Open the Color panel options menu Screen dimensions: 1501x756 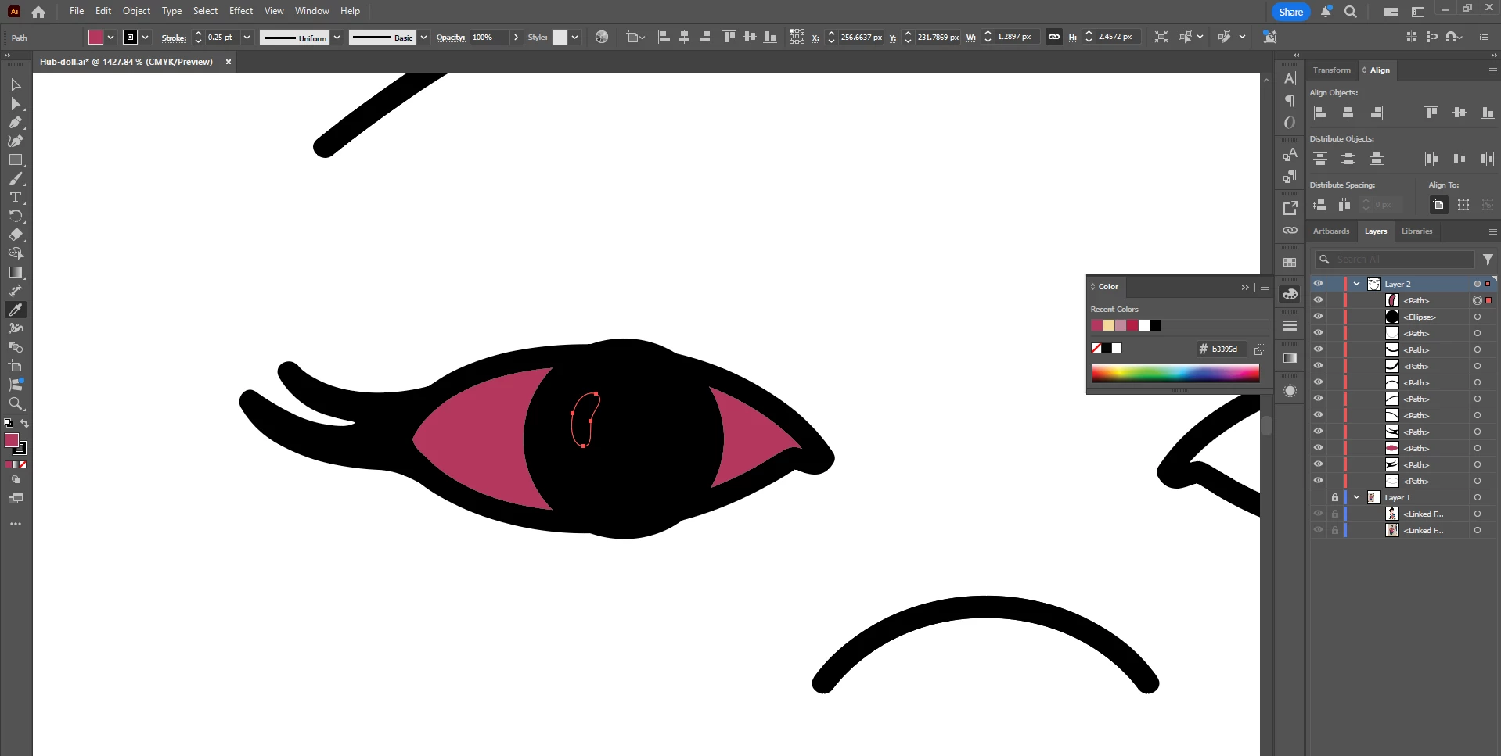[1265, 287]
